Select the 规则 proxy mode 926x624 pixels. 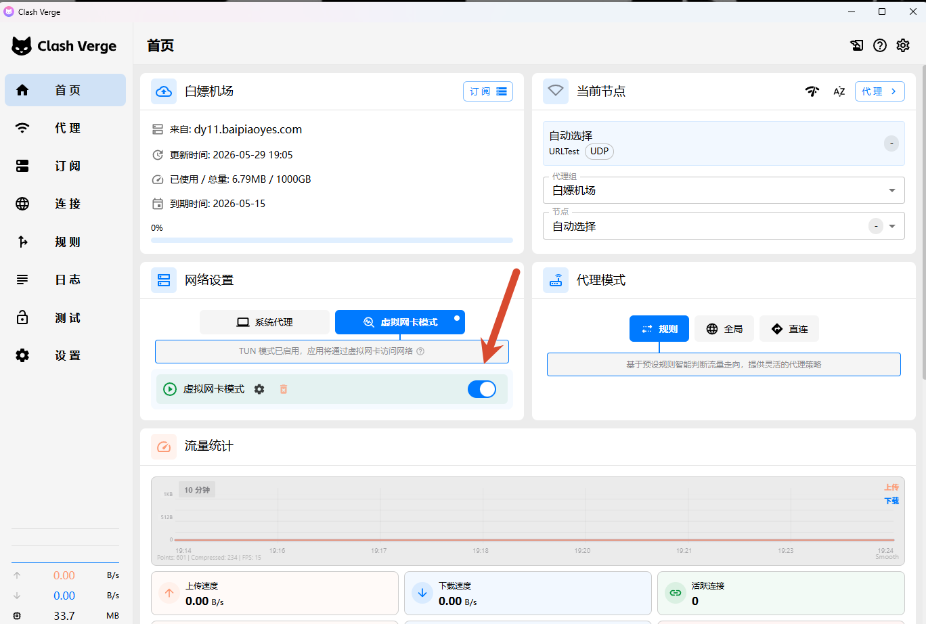pyautogui.click(x=659, y=329)
